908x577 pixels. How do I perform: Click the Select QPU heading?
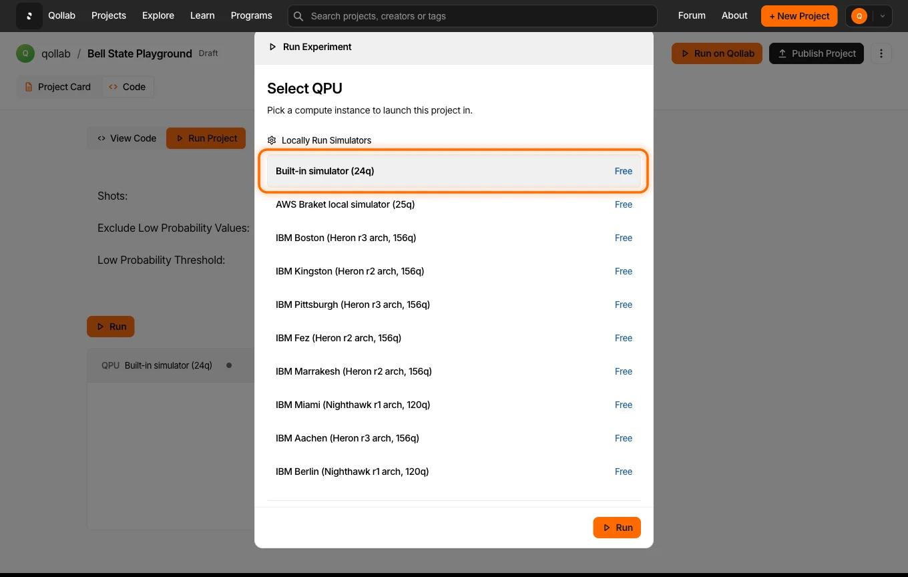point(304,88)
